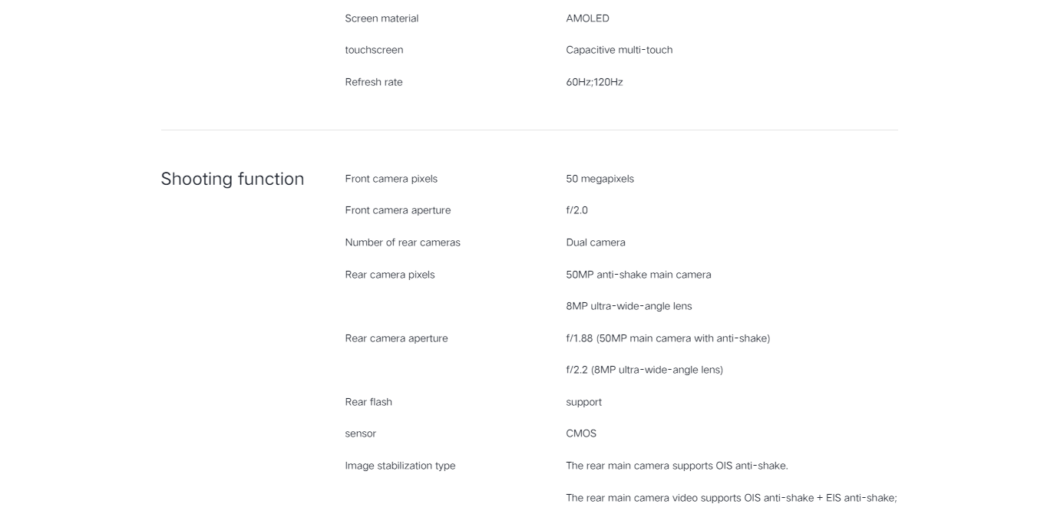Click 8MP ultra-wide-angle lens text
1044x514 pixels.
point(629,306)
